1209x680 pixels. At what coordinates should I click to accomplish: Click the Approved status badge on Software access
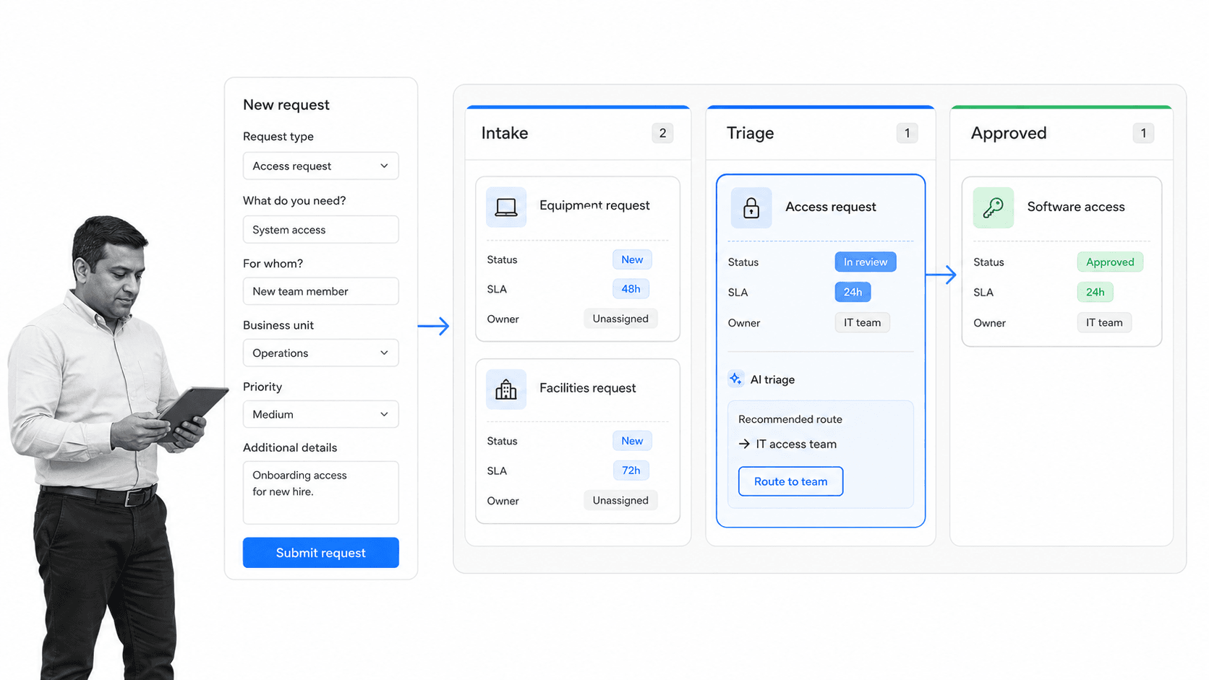point(1110,262)
